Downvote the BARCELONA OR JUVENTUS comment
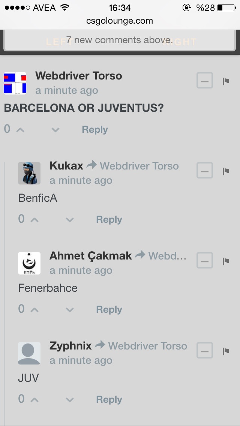 click(55, 130)
